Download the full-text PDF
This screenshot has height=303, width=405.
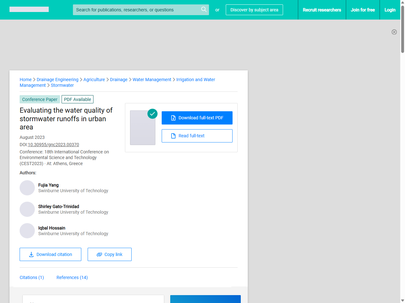click(x=197, y=118)
